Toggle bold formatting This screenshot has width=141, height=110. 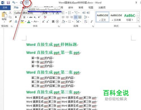pos(16,17)
